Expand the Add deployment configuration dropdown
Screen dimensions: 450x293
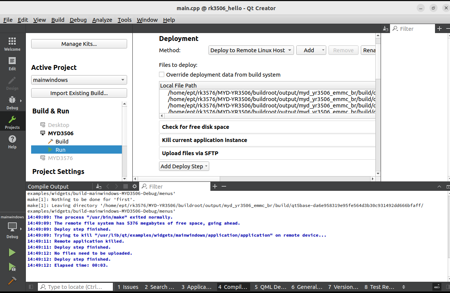(311, 50)
